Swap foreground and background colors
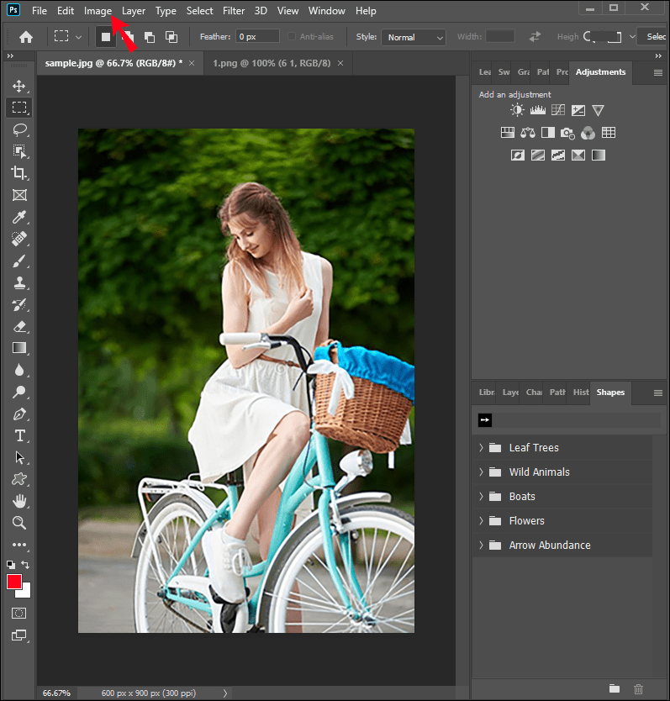 (26, 565)
